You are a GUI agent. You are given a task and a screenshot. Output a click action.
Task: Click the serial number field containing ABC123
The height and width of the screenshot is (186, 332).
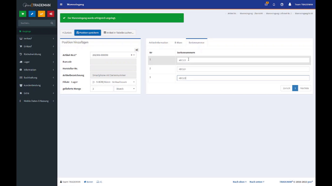tap(243, 60)
